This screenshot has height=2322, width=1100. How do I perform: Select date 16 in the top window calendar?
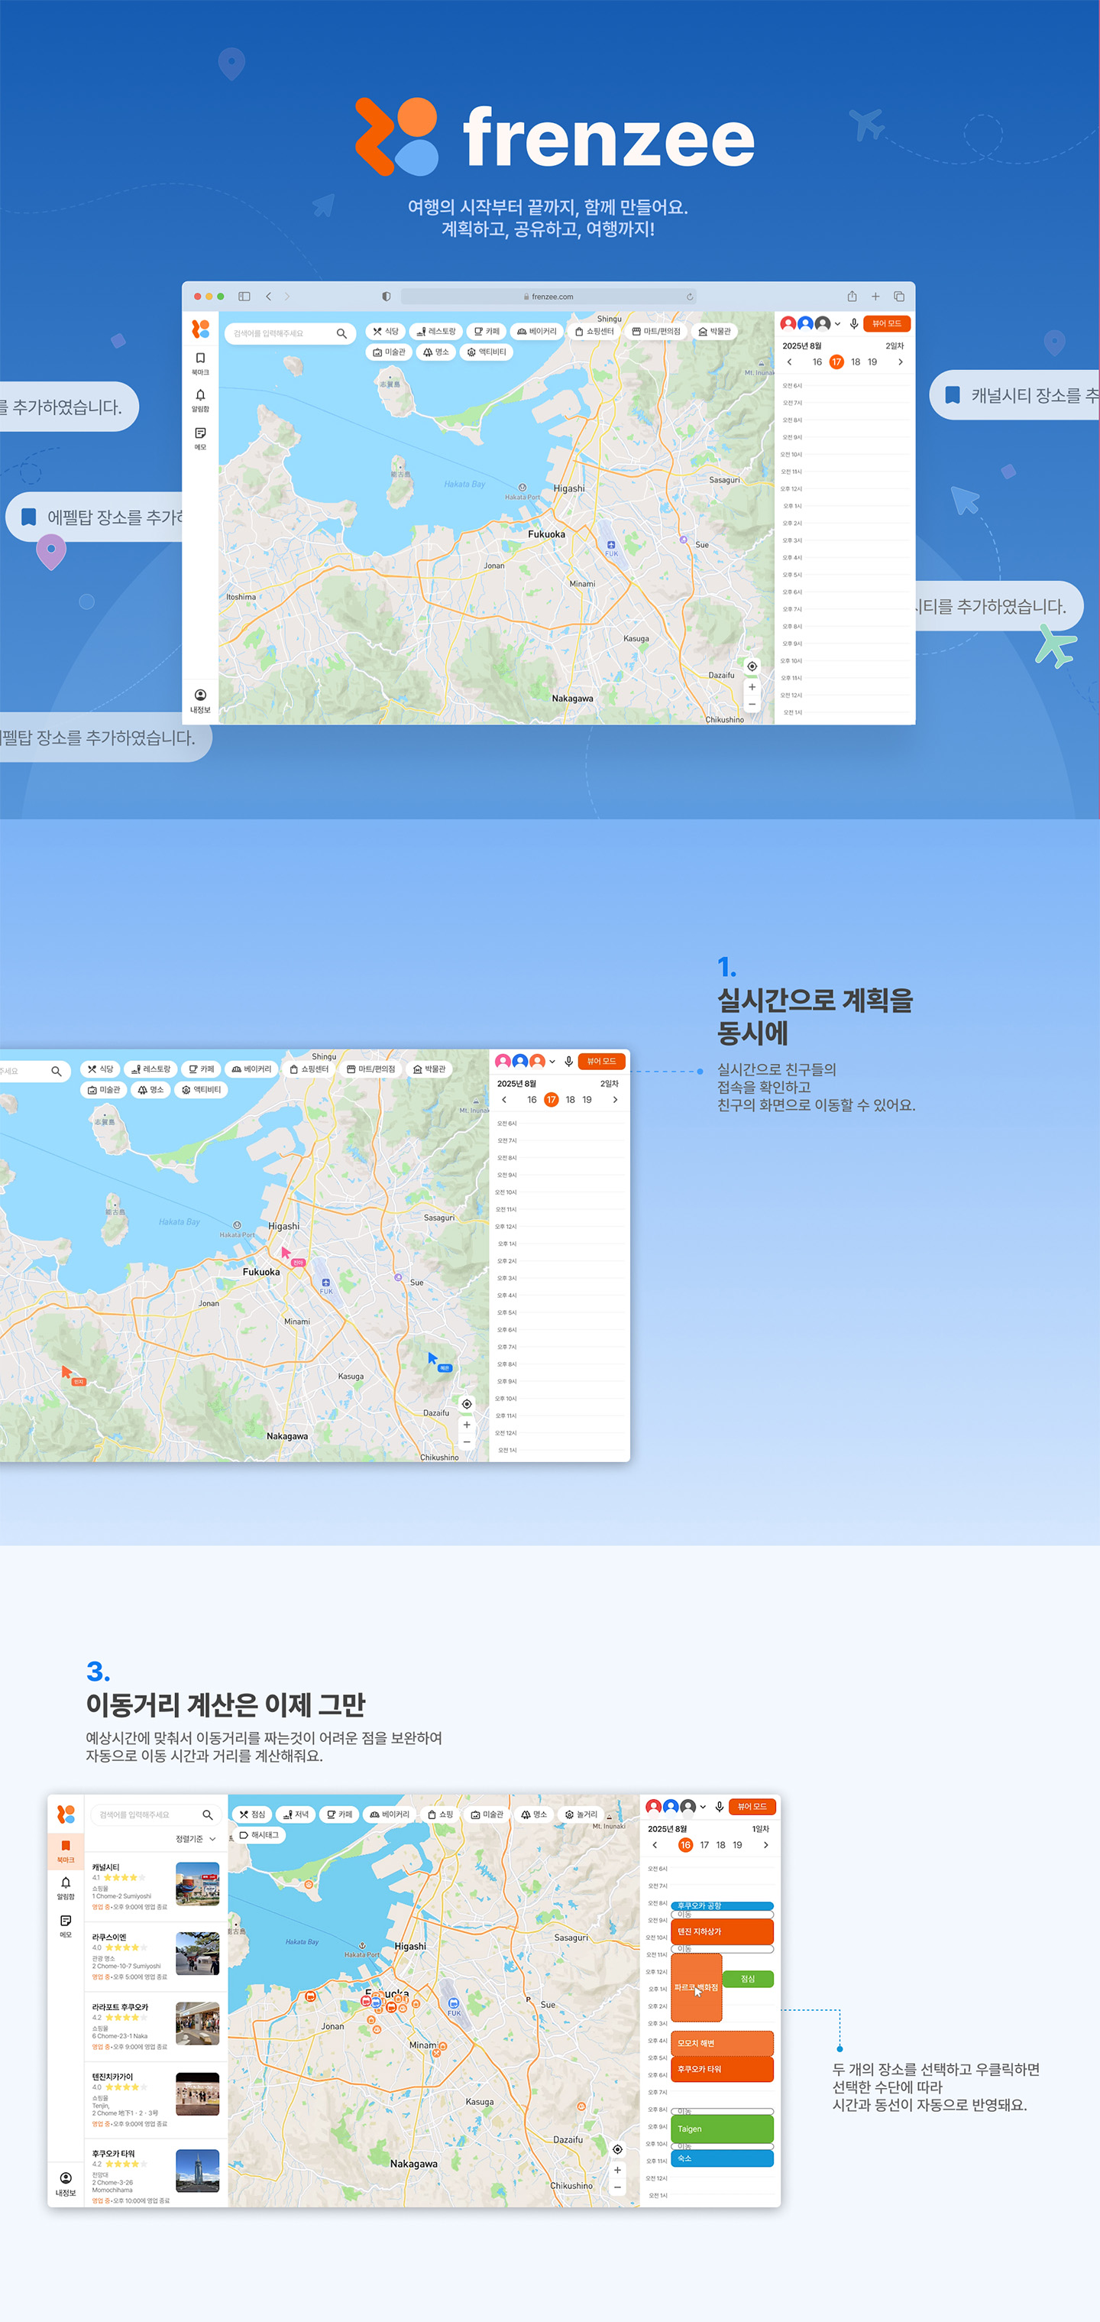point(817,362)
